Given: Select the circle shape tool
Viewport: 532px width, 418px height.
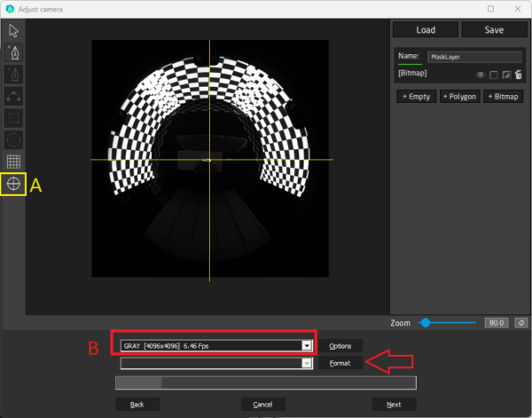Looking at the screenshot, I should point(13,139).
